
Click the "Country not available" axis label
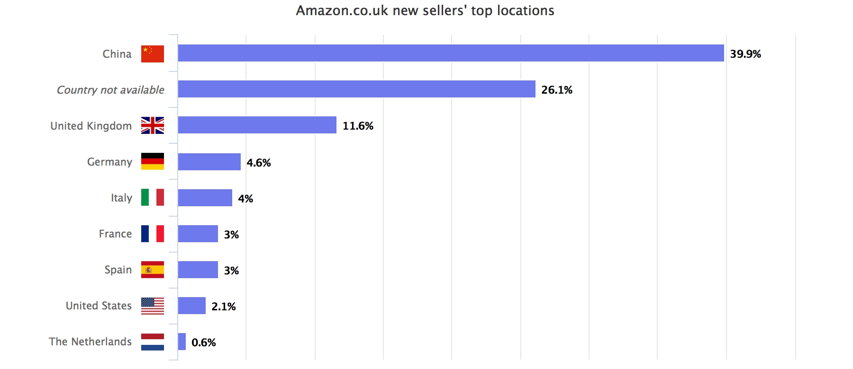coord(110,90)
